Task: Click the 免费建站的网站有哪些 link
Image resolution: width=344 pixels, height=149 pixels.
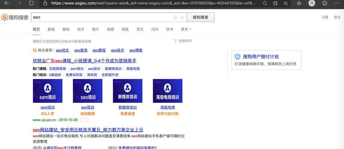Action: point(137,148)
